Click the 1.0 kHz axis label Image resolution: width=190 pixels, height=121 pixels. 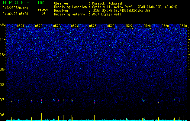[x=3, y=54]
